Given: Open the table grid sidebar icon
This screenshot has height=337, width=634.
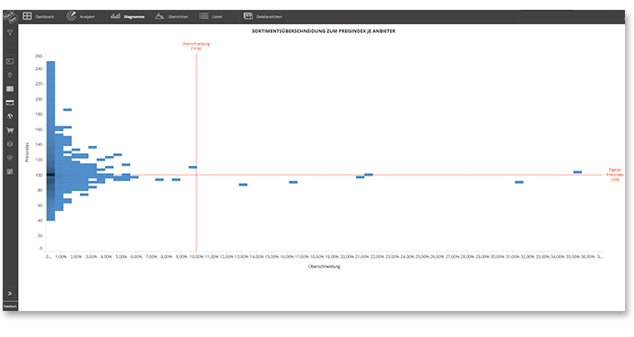Looking at the screenshot, I should pos(10,89).
